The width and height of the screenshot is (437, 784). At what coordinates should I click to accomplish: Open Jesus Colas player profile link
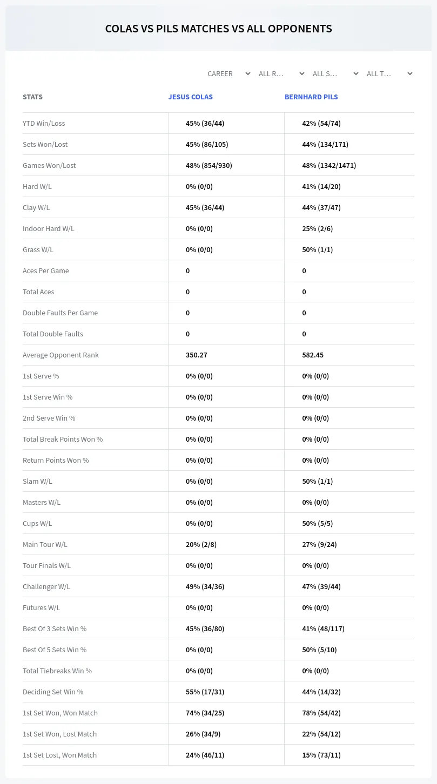[x=191, y=97]
